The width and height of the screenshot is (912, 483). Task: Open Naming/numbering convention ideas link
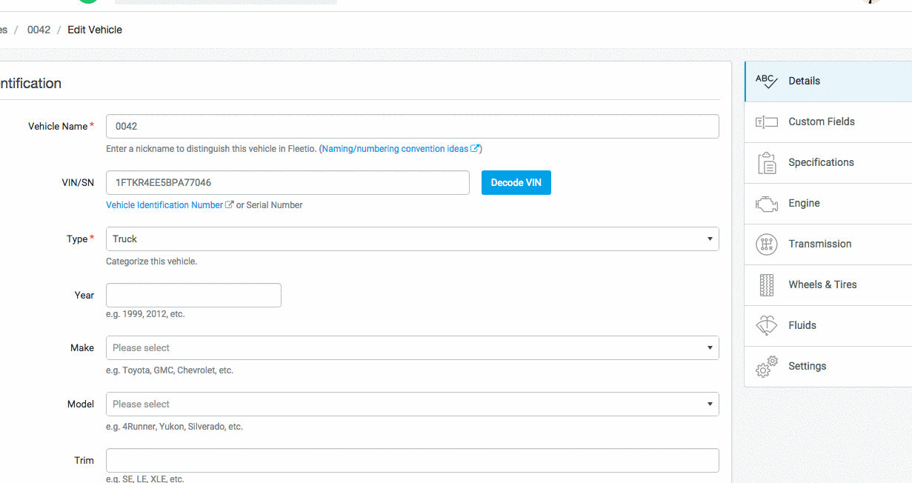click(x=395, y=149)
